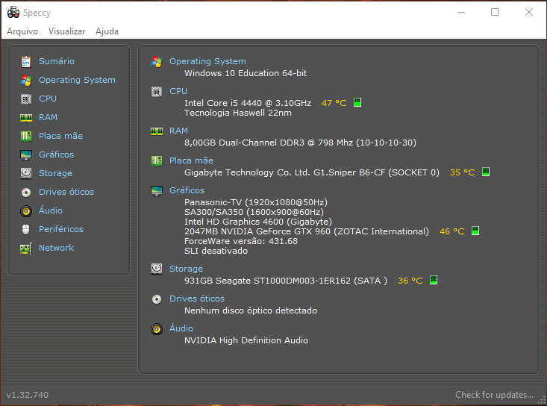Viewport: 547px width, 406px height.
Task: Click the CPU chip icon in summary panel
Action: [x=157, y=92]
